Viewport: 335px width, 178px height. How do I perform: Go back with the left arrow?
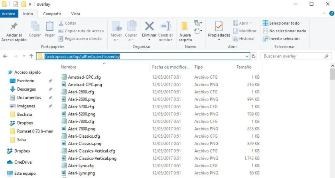pos(5,56)
